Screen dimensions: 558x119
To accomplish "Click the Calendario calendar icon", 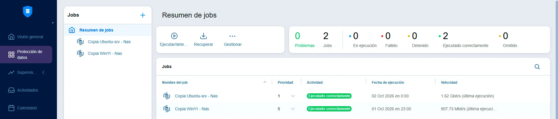I will (x=11, y=108).
